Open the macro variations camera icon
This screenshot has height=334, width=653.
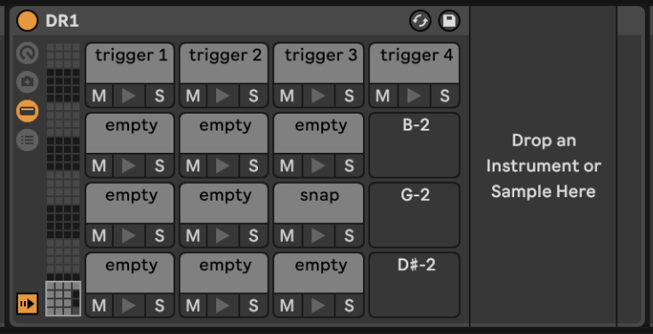[28, 82]
